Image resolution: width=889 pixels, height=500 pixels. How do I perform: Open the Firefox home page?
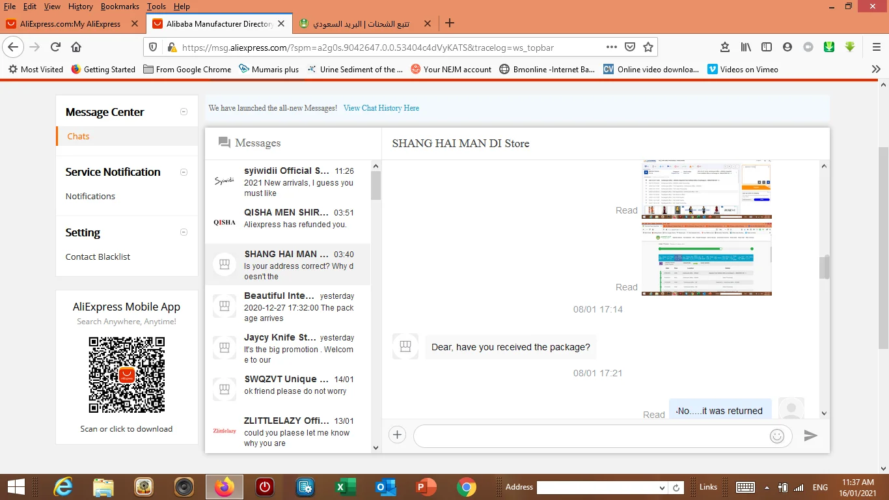click(x=76, y=47)
